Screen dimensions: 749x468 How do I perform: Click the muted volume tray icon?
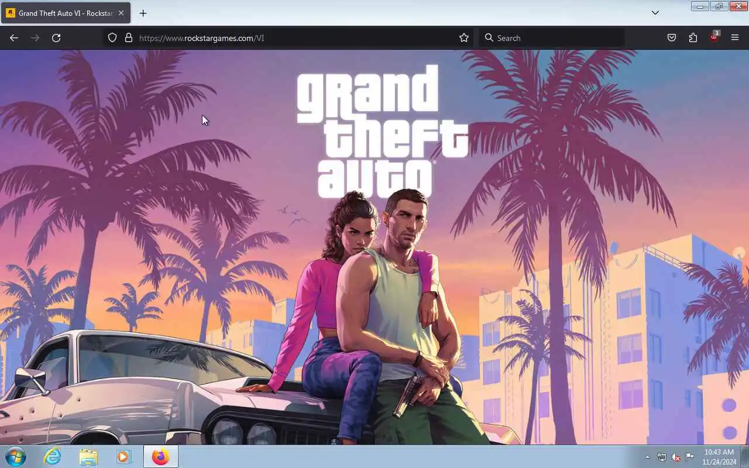pyautogui.click(x=676, y=457)
